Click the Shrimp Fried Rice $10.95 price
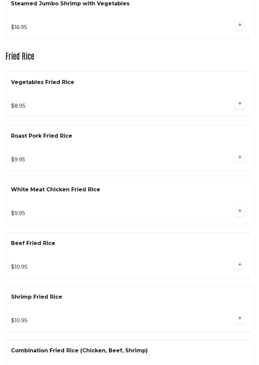259x365 pixels. (x=19, y=321)
